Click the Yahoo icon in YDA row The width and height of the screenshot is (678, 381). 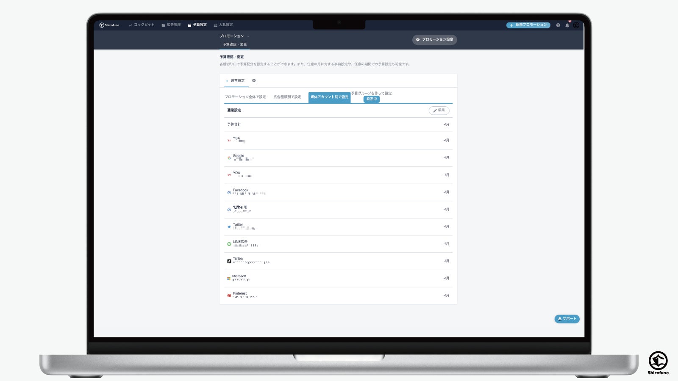[229, 175]
